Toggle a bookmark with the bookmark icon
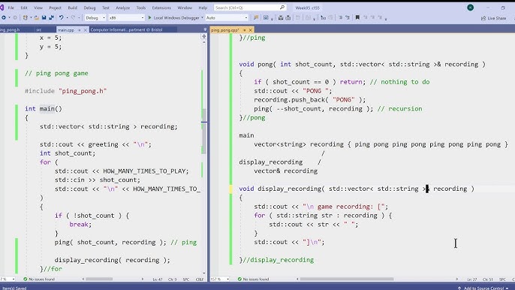Image resolution: width=515 pixels, height=290 pixels. point(357,18)
